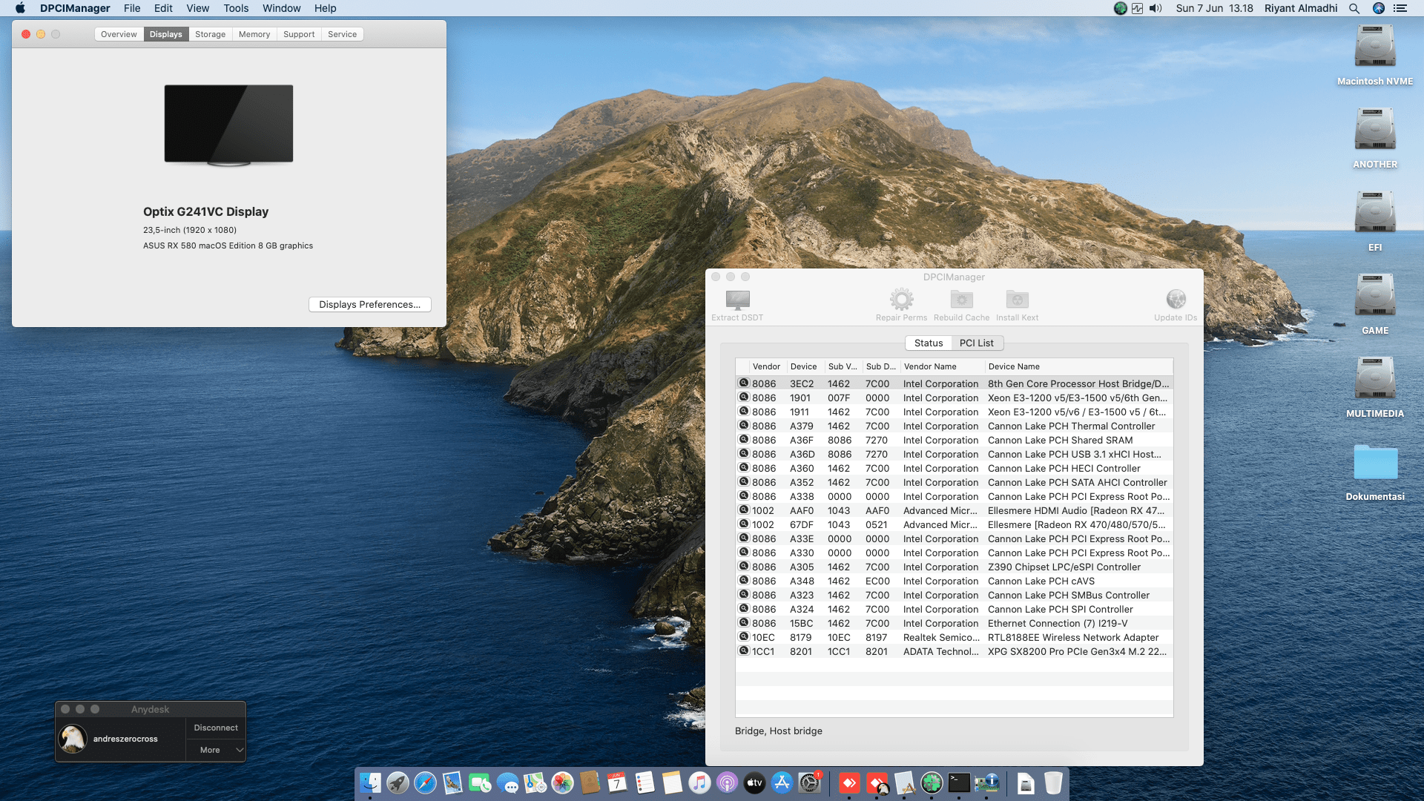Click the activity graph menu bar icon
Image resolution: width=1424 pixels, height=801 pixels.
point(1137,8)
